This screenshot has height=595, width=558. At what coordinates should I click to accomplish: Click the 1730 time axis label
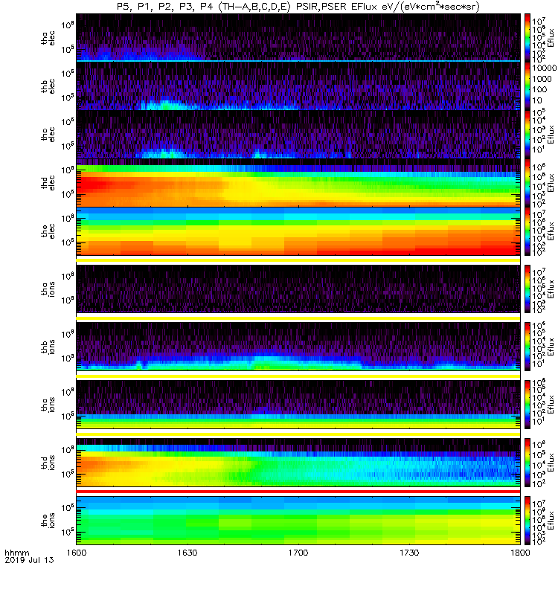coord(409,553)
